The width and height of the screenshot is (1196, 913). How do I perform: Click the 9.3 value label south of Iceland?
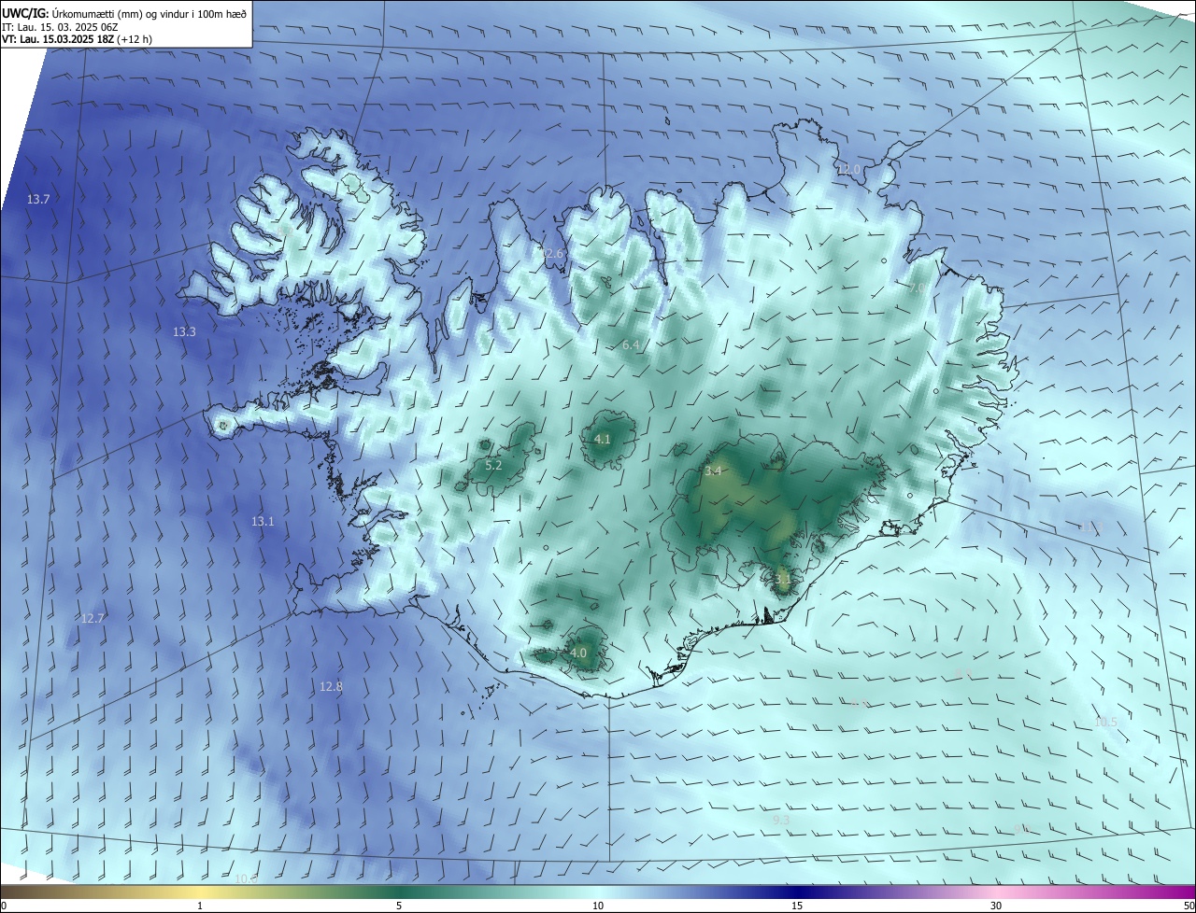[x=781, y=821]
